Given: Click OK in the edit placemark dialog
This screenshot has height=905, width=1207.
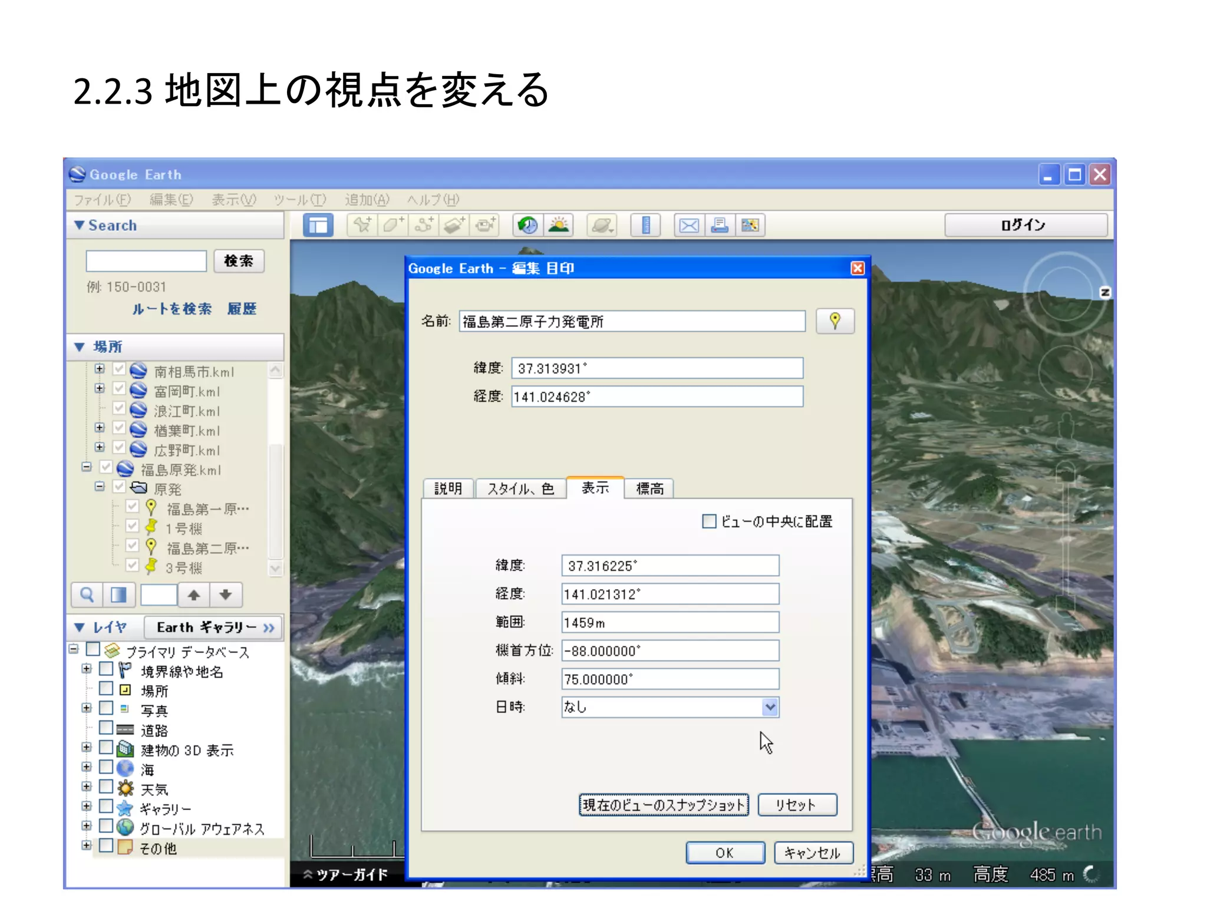Looking at the screenshot, I should [725, 853].
